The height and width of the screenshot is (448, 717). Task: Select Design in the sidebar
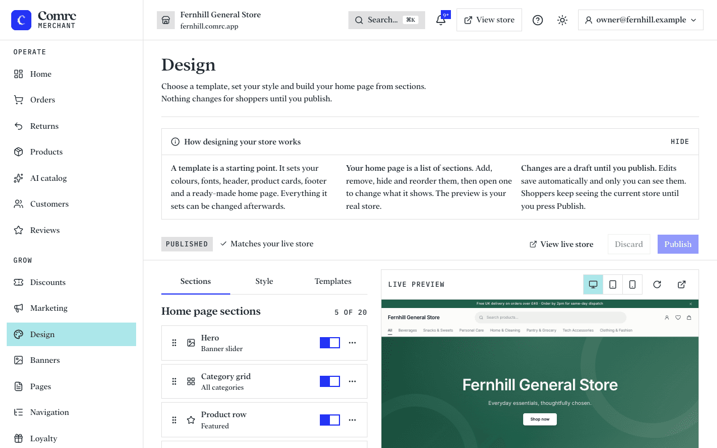click(72, 334)
